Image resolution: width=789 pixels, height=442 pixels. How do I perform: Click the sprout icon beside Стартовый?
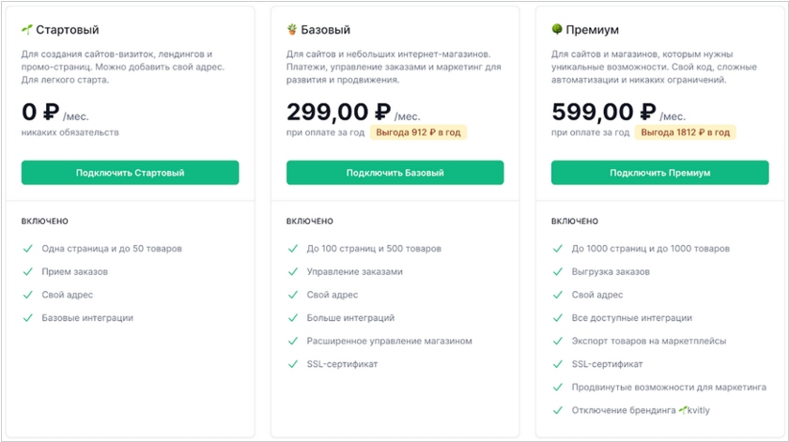click(x=26, y=30)
